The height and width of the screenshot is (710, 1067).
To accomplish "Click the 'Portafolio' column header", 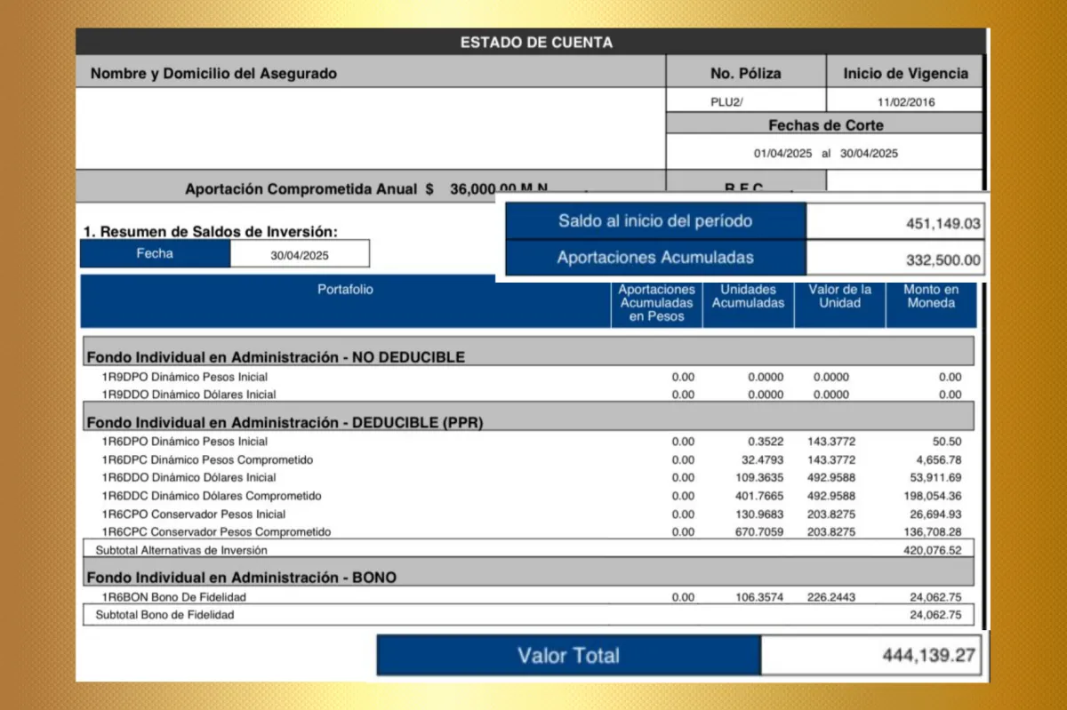I will 345,290.
